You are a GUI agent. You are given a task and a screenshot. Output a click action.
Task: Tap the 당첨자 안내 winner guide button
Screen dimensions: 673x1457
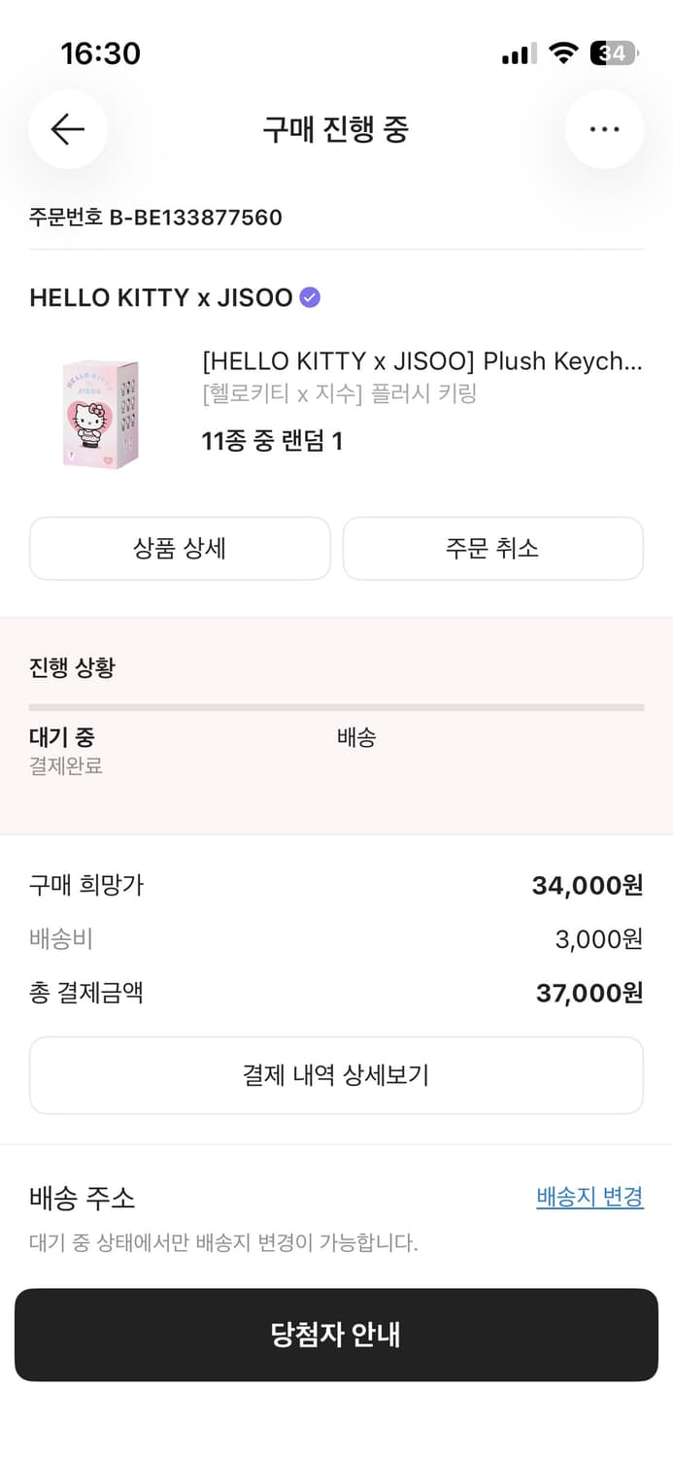pos(336,1335)
